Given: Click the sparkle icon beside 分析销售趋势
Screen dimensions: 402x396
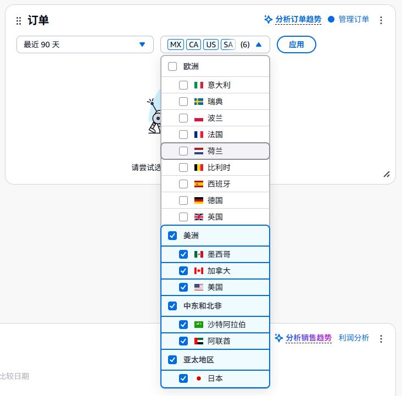Looking at the screenshot, I should coord(278,338).
